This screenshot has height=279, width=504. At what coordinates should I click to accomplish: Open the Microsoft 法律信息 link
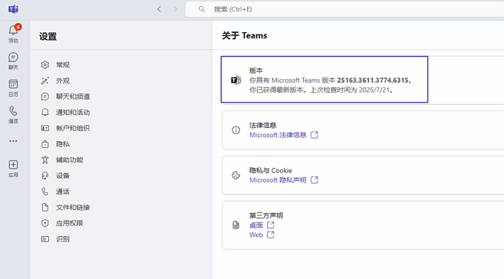pyautogui.click(x=278, y=135)
